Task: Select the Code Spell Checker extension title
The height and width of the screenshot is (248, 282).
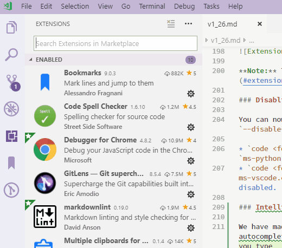Action: tap(95, 106)
